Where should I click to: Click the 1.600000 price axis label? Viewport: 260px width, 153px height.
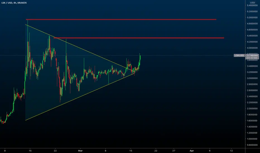tap(252, 121)
